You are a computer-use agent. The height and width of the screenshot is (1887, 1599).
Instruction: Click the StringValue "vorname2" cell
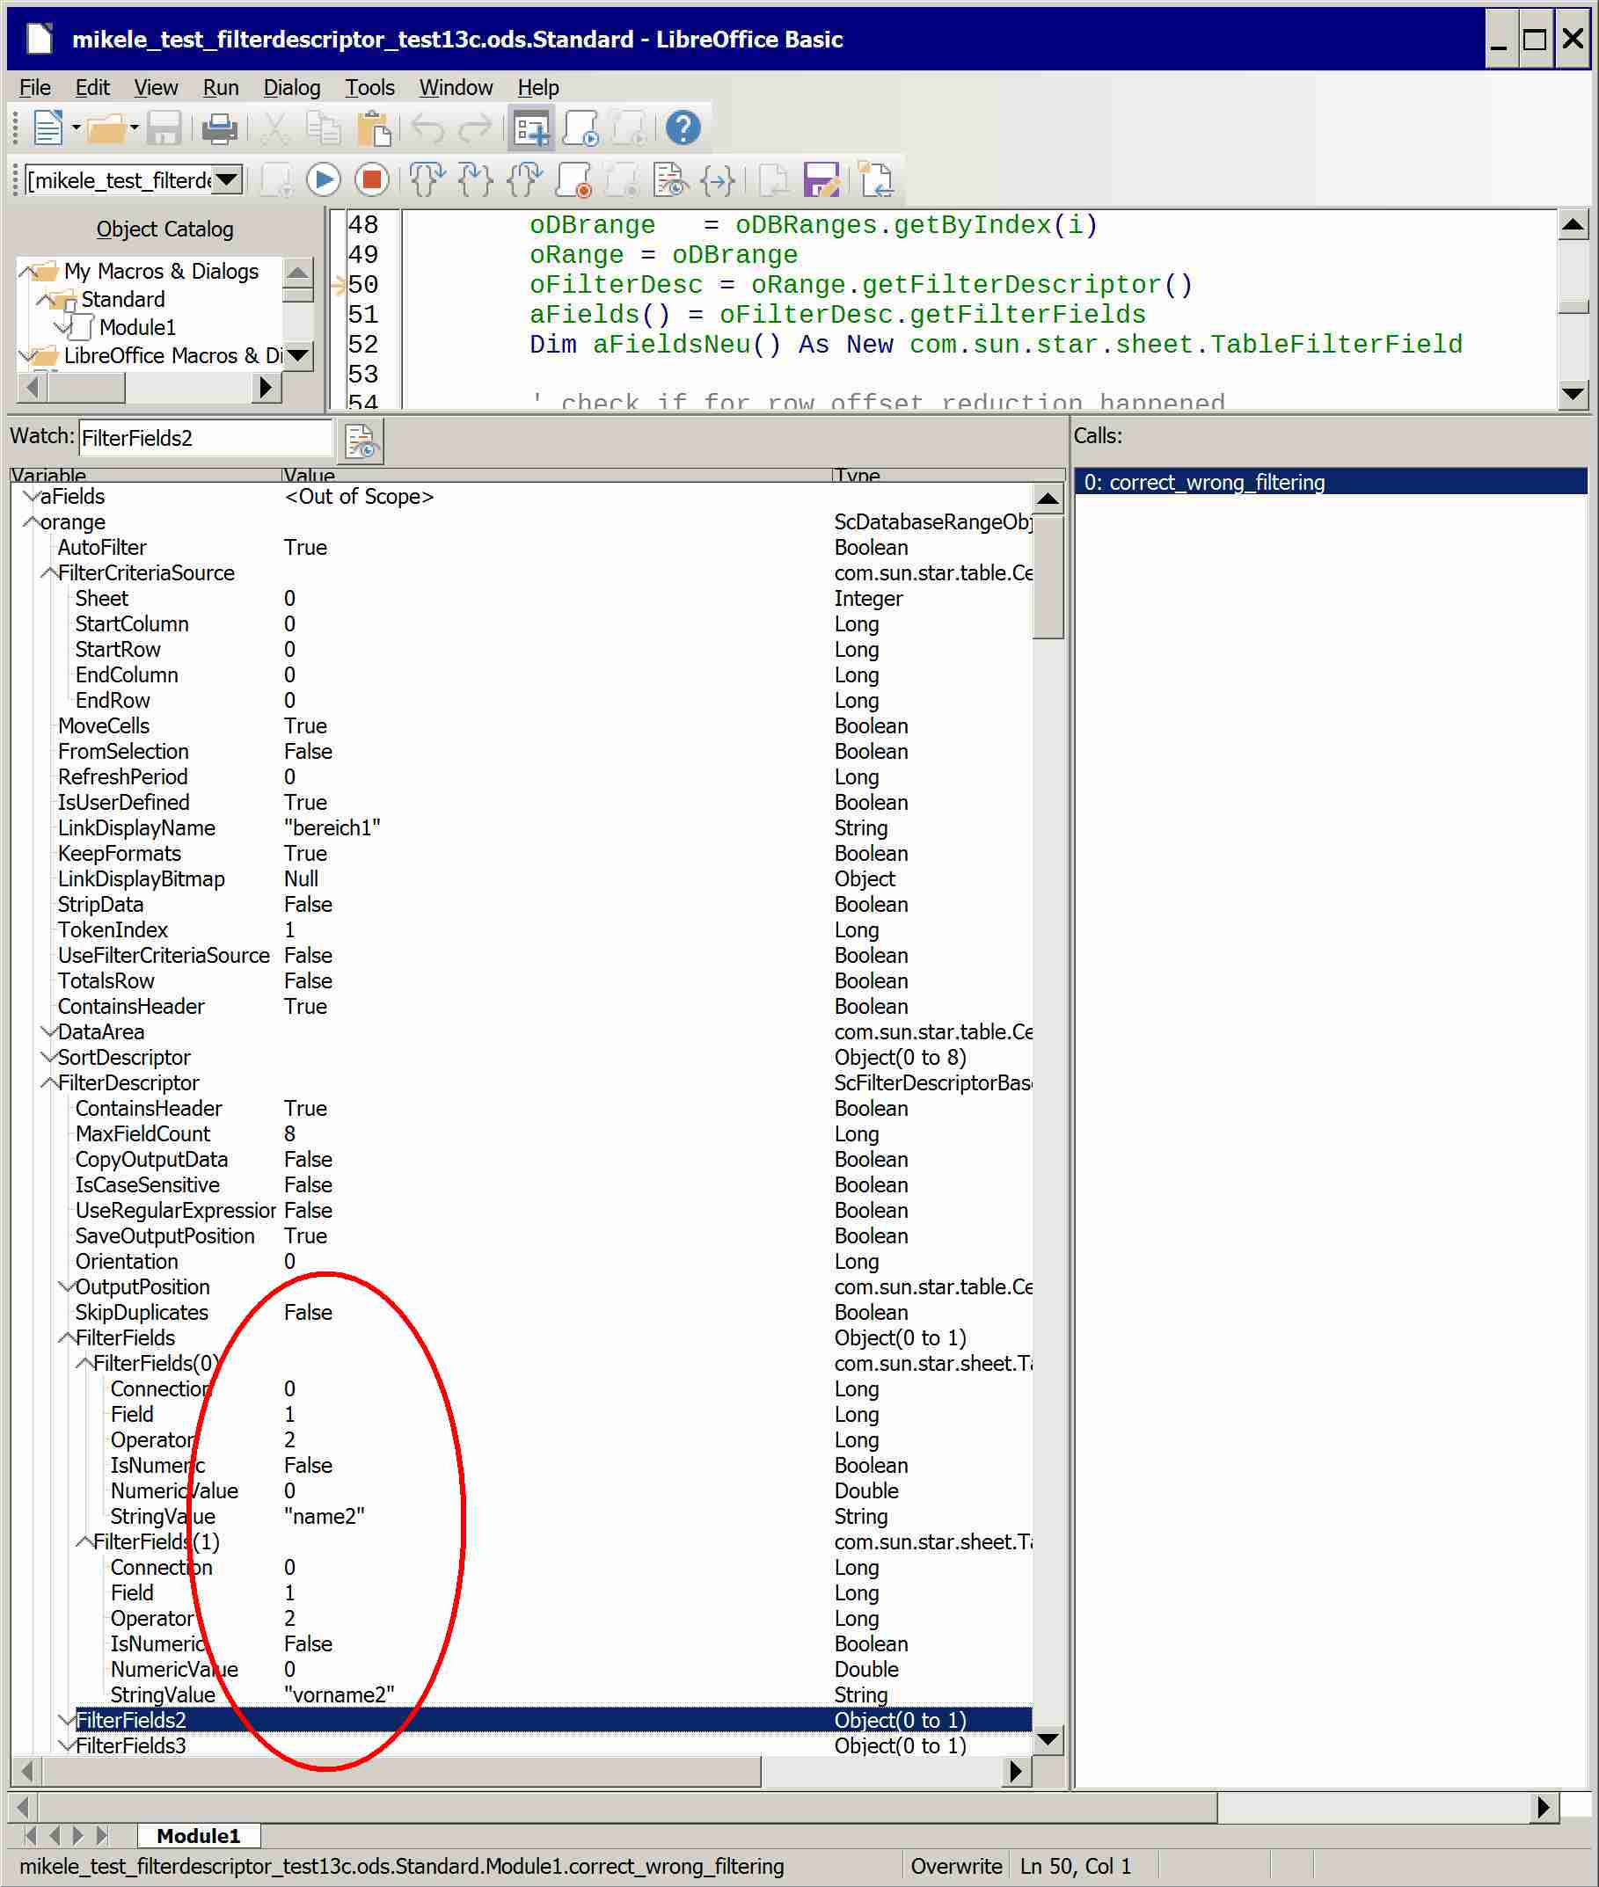(339, 1694)
